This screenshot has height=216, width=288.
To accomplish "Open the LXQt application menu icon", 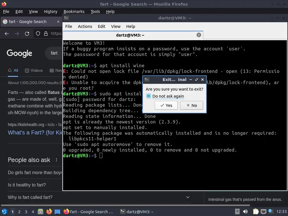I will (x=4, y=211).
